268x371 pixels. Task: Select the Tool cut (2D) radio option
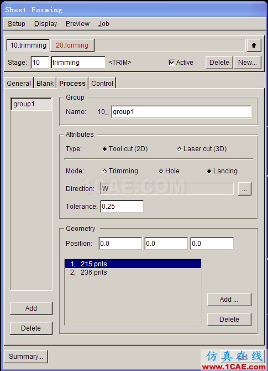[125, 149]
